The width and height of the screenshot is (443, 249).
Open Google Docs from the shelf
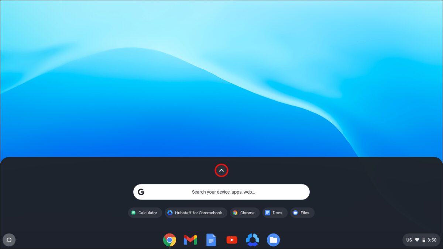[211, 240]
